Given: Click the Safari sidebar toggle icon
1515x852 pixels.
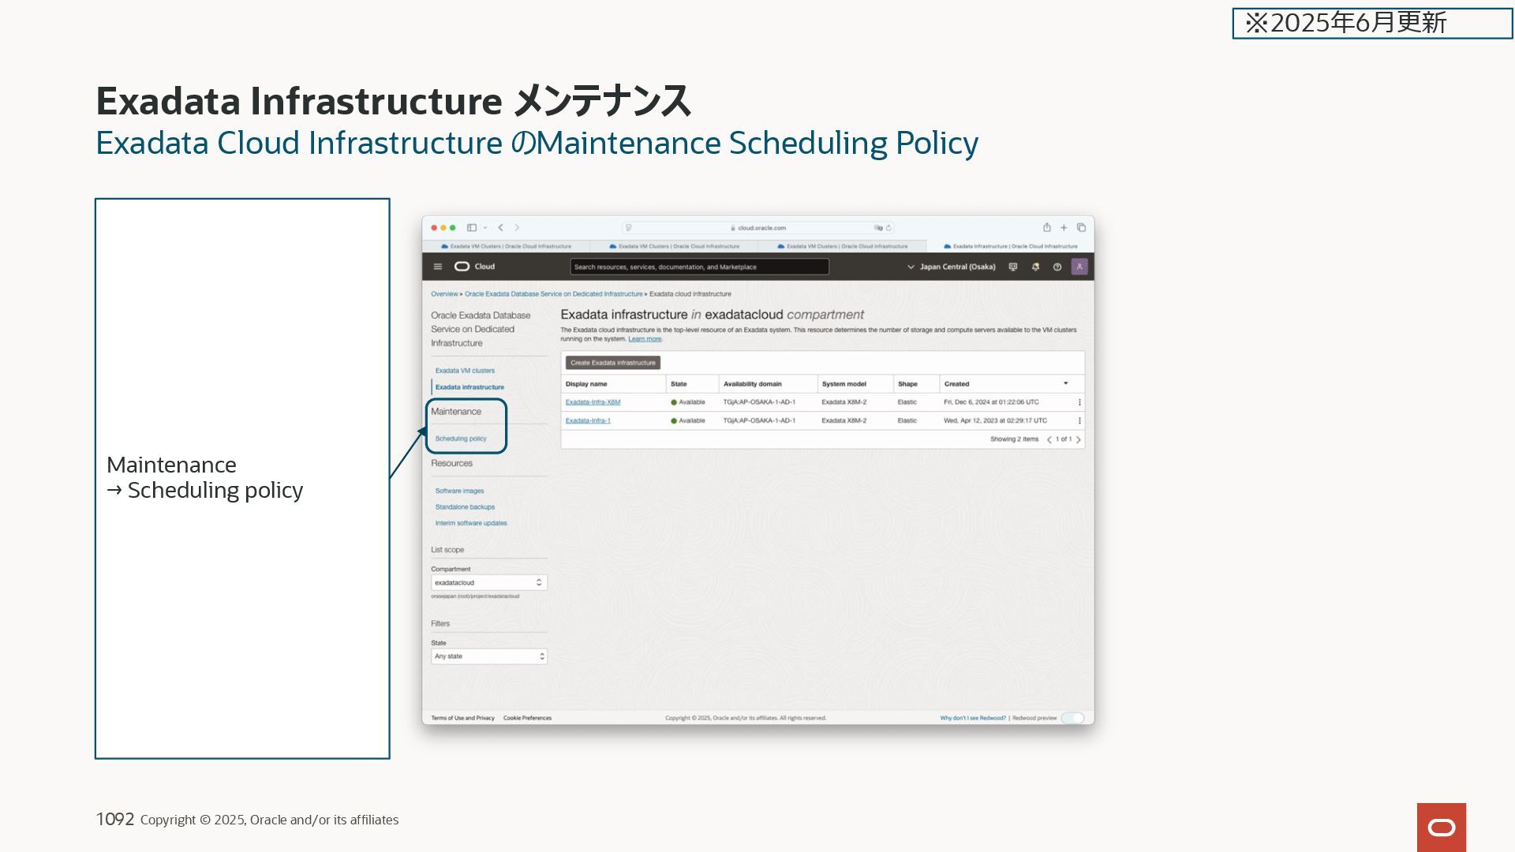Looking at the screenshot, I should point(472,227).
